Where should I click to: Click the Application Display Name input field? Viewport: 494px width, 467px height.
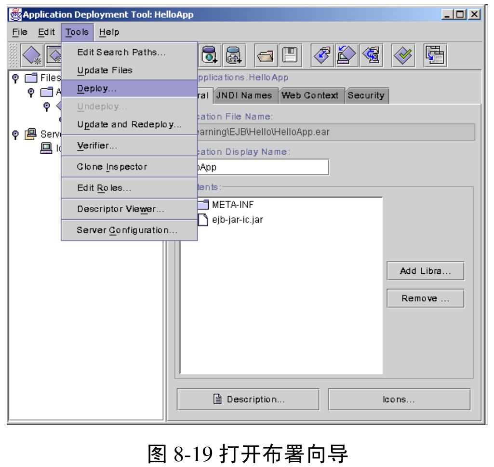pos(263,167)
